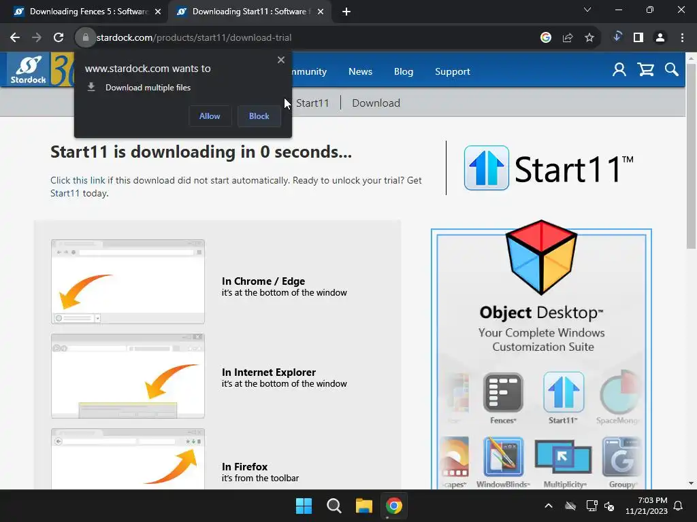Open Stardock site search
This screenshot has height=522, width=697.
point(672,70)
